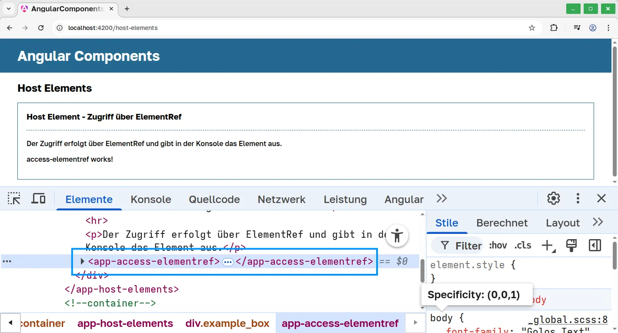618x333 pixels.
Task: Focus the styles Filter field
Action: (457, 246)
